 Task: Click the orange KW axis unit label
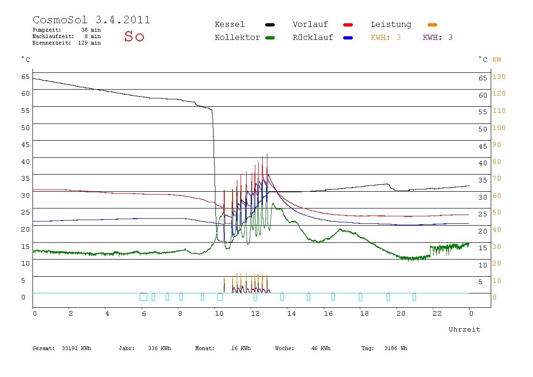(x=496, y=60)
